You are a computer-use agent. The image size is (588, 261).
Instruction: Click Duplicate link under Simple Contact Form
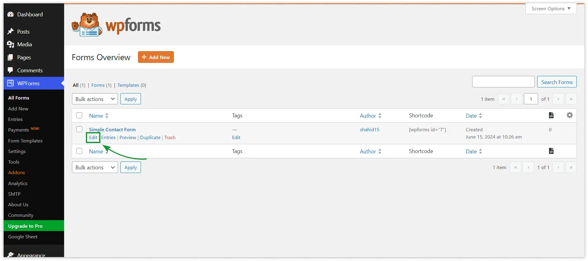[x=150, y=137]
